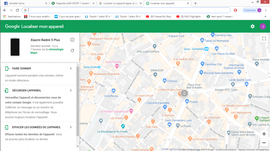Click the Google logo in green header
270x151 pixels.
12,27
